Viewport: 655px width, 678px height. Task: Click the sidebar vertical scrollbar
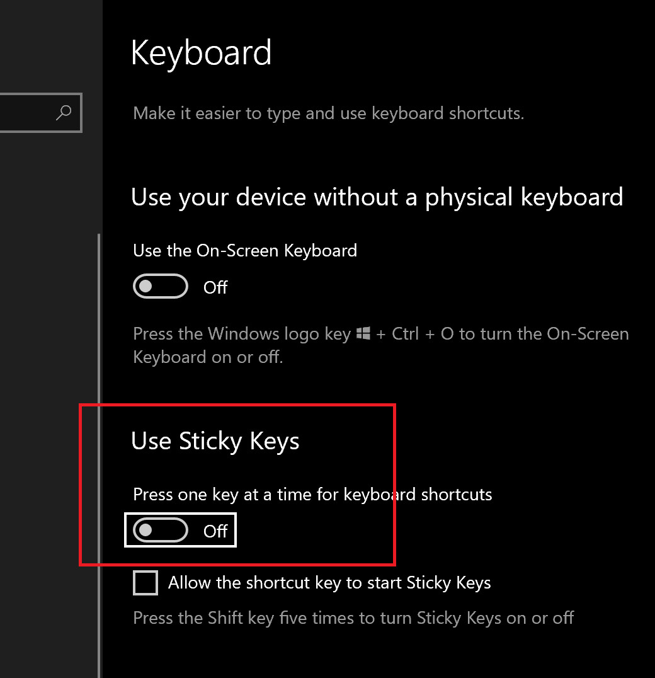99,456
